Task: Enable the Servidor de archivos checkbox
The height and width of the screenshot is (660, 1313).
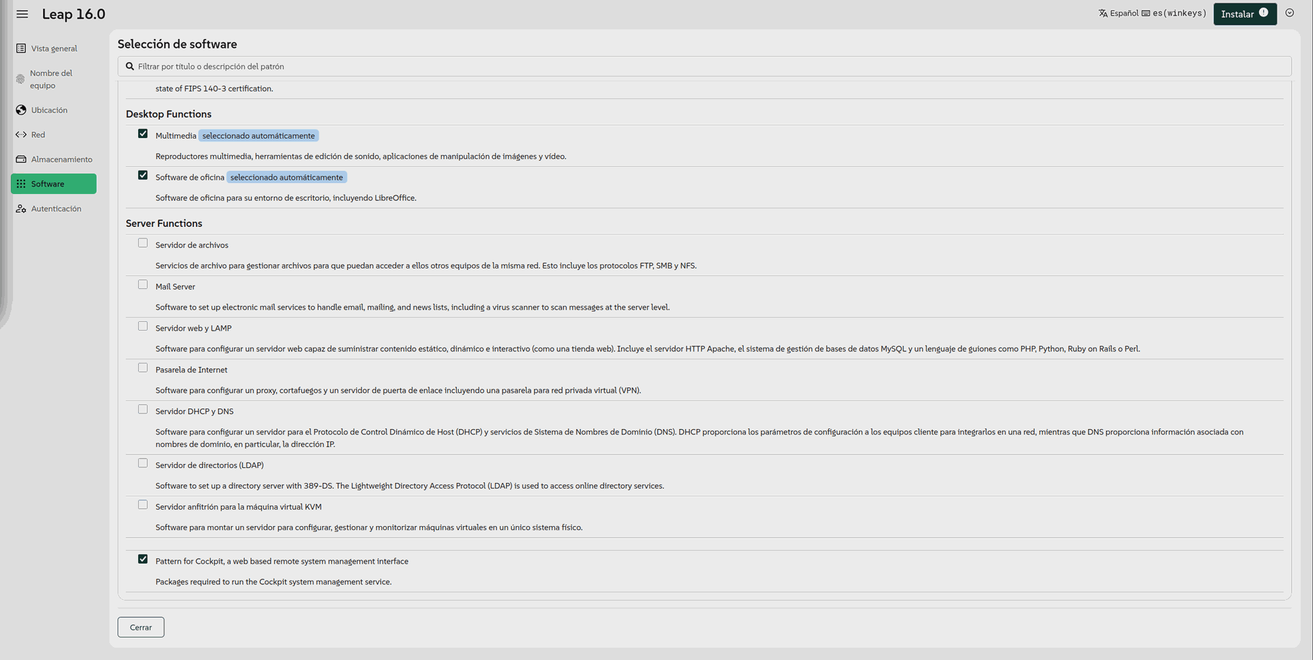Action: click(x=143, y=243)
